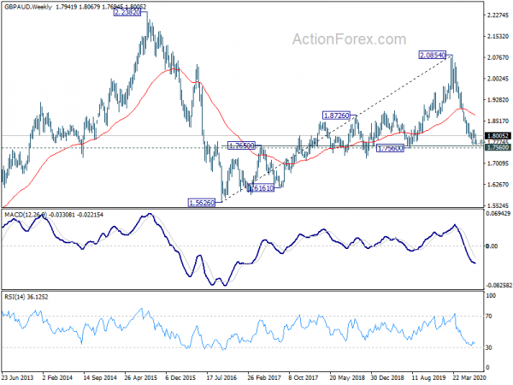513x385 pixels.
Task: Click the 2.23820 peak price label
Action: pos(127,13)
